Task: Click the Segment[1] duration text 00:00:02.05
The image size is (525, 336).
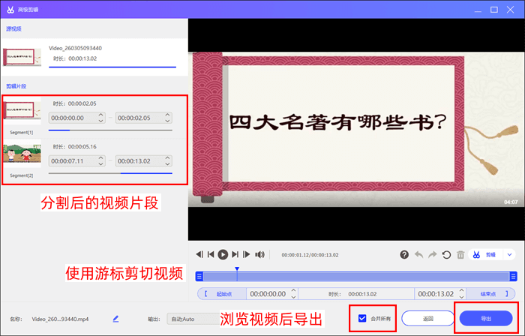Action: [x=82, y=103]
